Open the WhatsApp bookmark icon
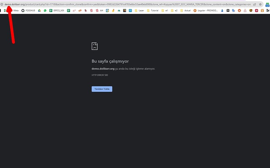 tap(45, 11)
